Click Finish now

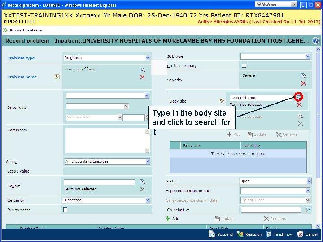(279, 234)
